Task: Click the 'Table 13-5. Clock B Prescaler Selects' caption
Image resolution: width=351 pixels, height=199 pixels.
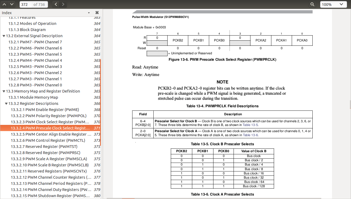Action: click(222, 144)
